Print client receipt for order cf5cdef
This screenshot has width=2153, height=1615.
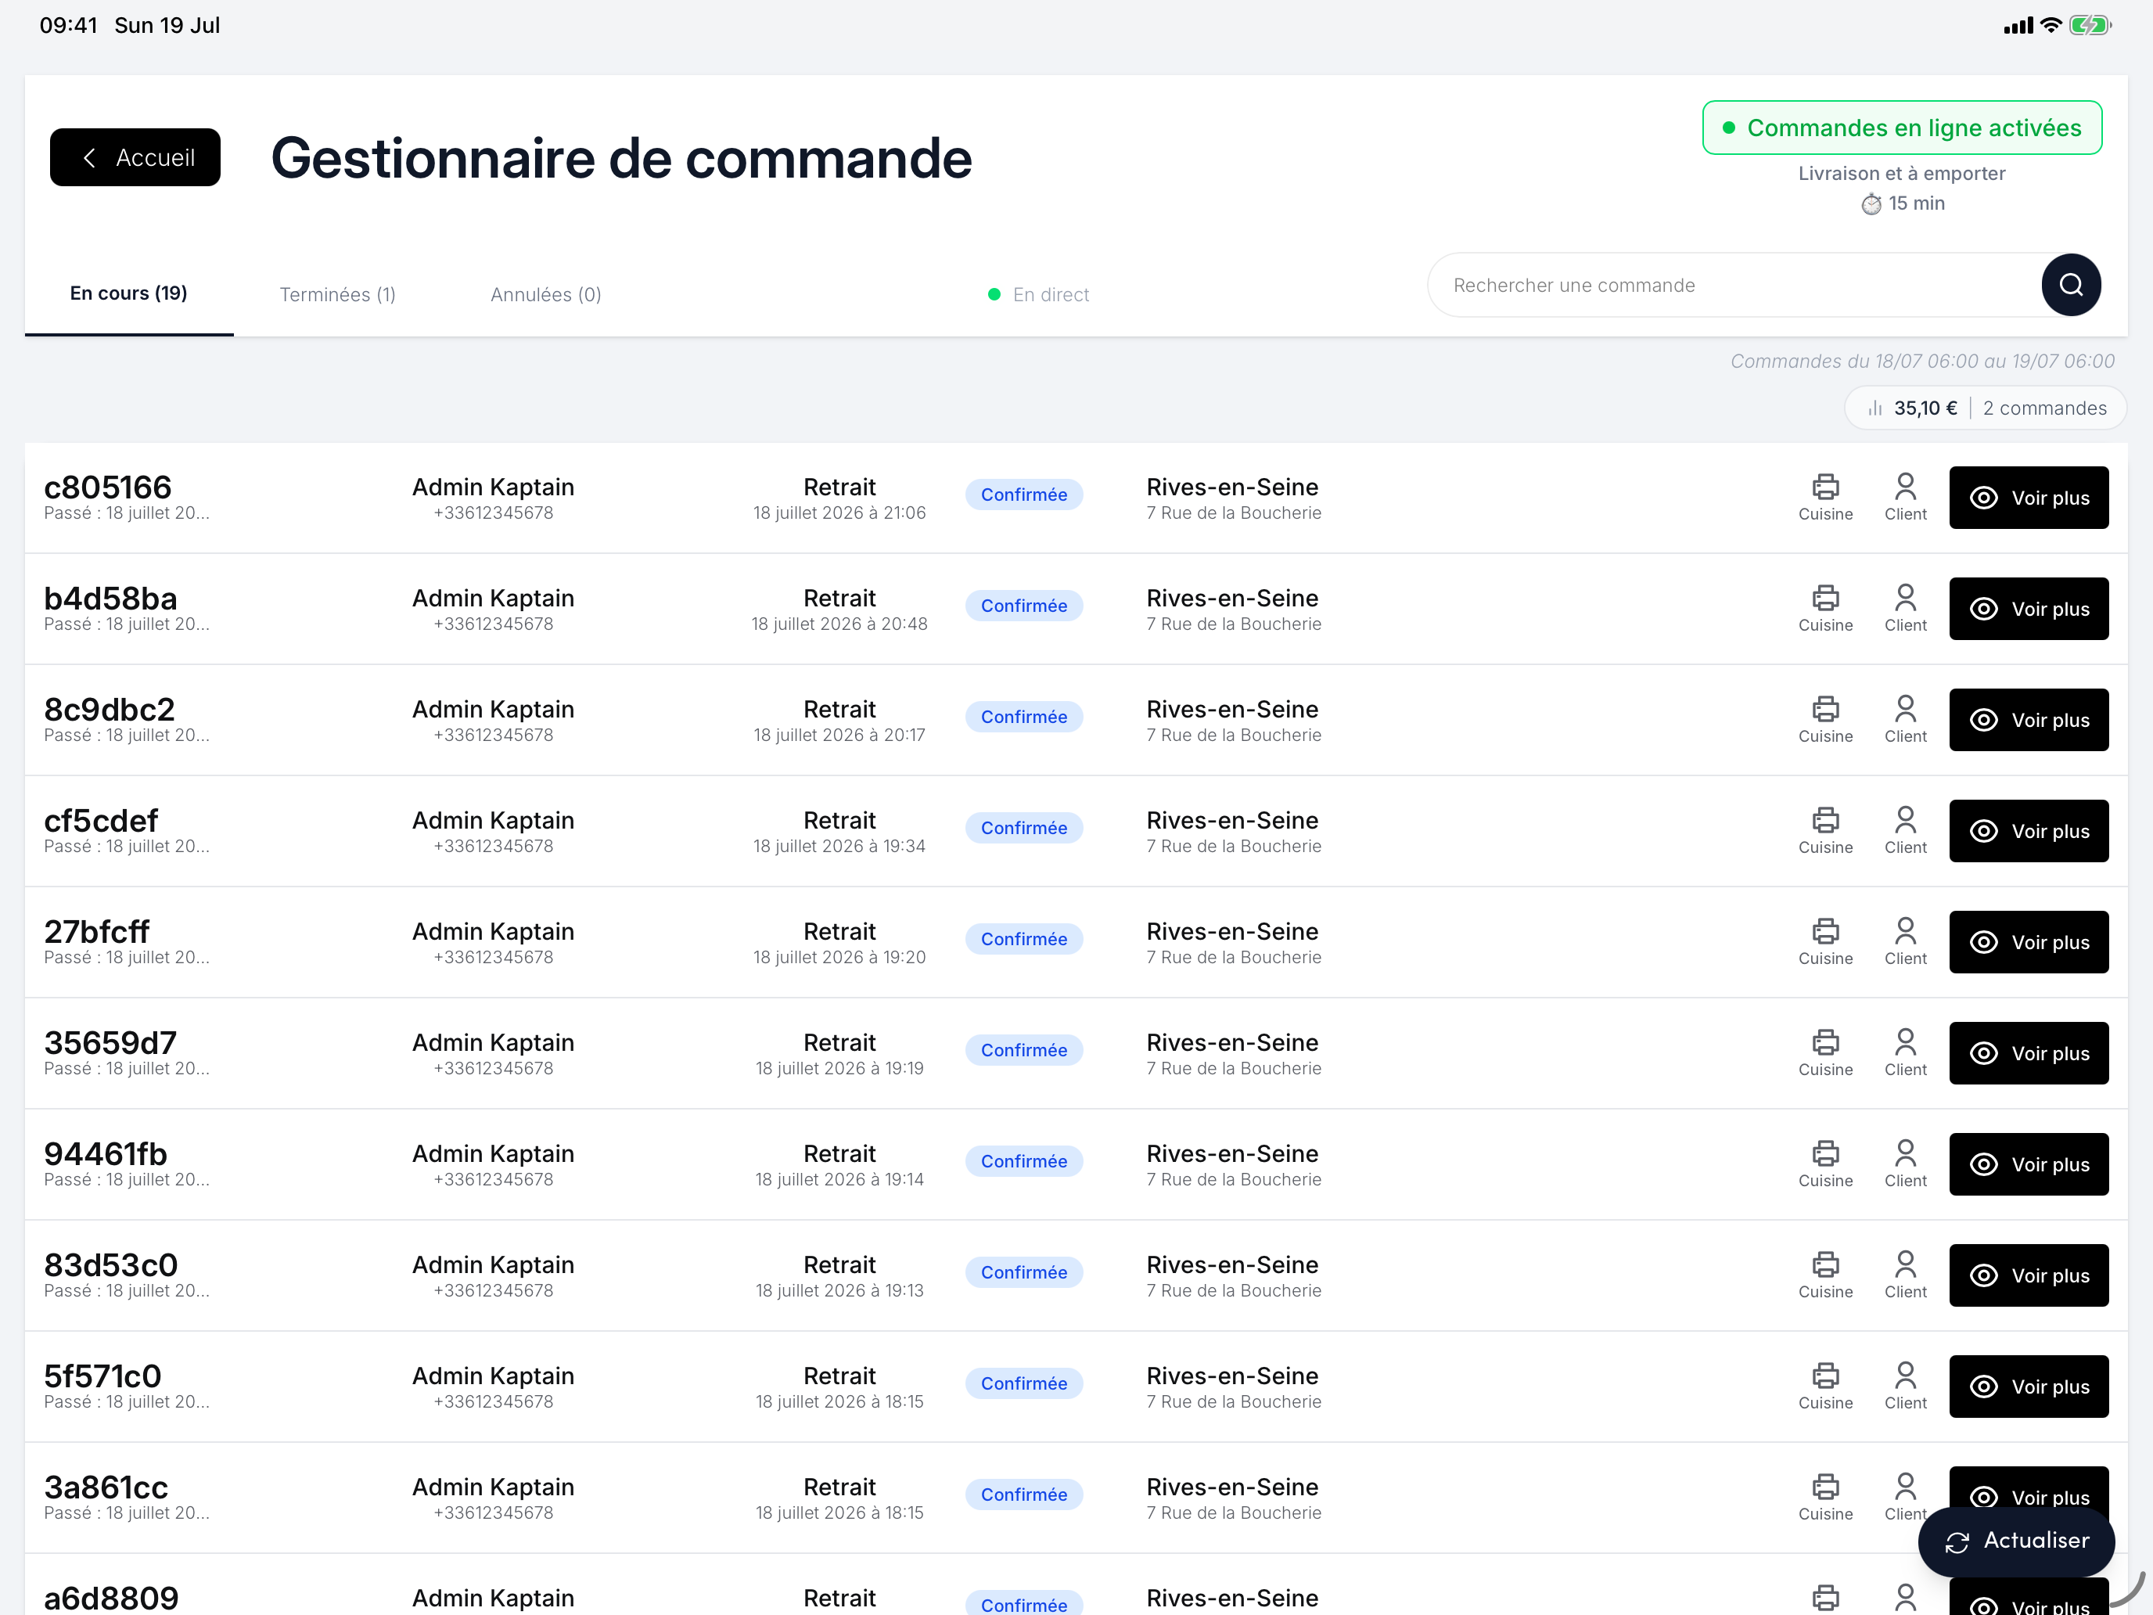coord(1905,830)
